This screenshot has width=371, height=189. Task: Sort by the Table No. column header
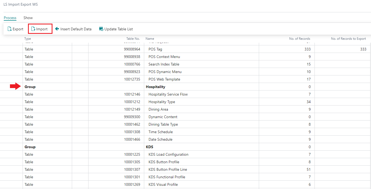(x=133, y=39)
